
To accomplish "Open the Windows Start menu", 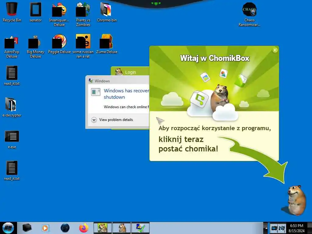I will 8,228.
